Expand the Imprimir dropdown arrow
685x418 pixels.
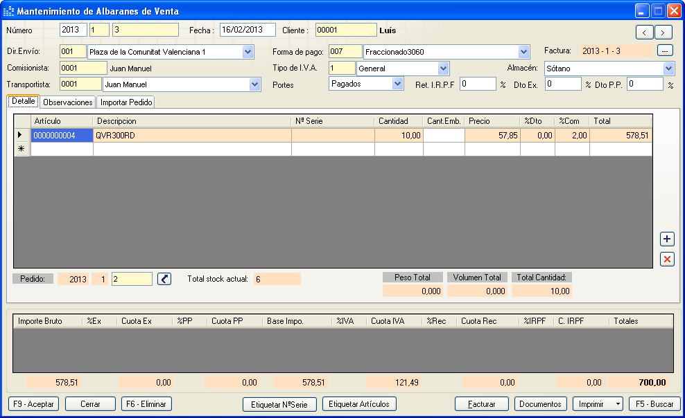(617, 404)
